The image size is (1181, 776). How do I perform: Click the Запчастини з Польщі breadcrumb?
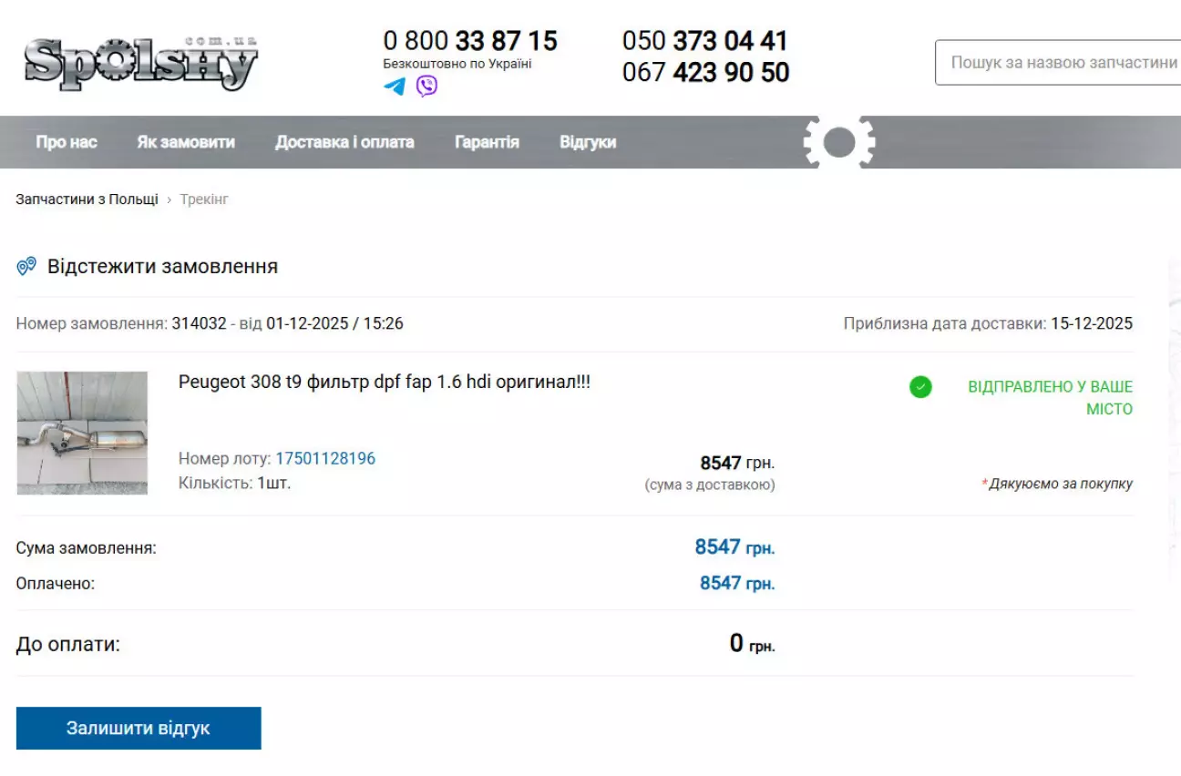tap(87, 199)
